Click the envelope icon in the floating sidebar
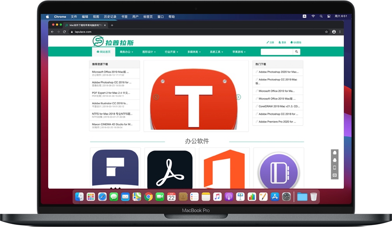Viewport: 392px width, 227px height. pos(335,175)
